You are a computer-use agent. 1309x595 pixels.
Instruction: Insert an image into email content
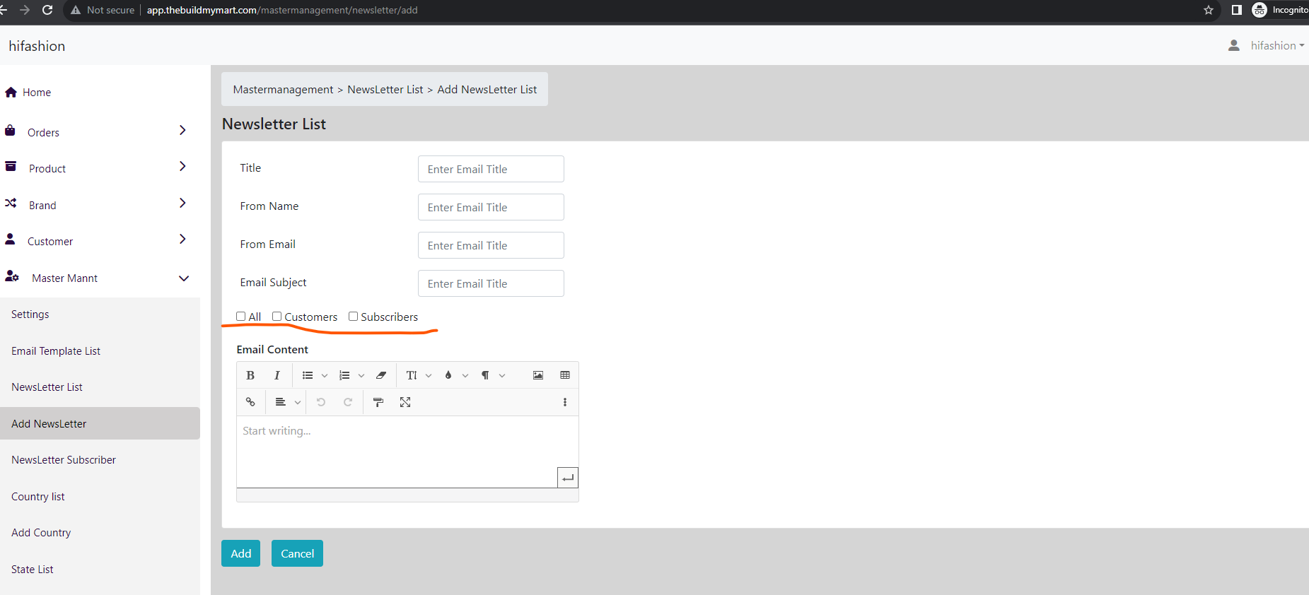click(538, 375)
